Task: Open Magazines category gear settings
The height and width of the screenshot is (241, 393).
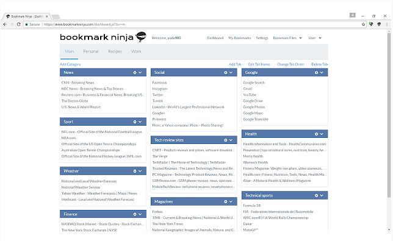Action: 226,201
